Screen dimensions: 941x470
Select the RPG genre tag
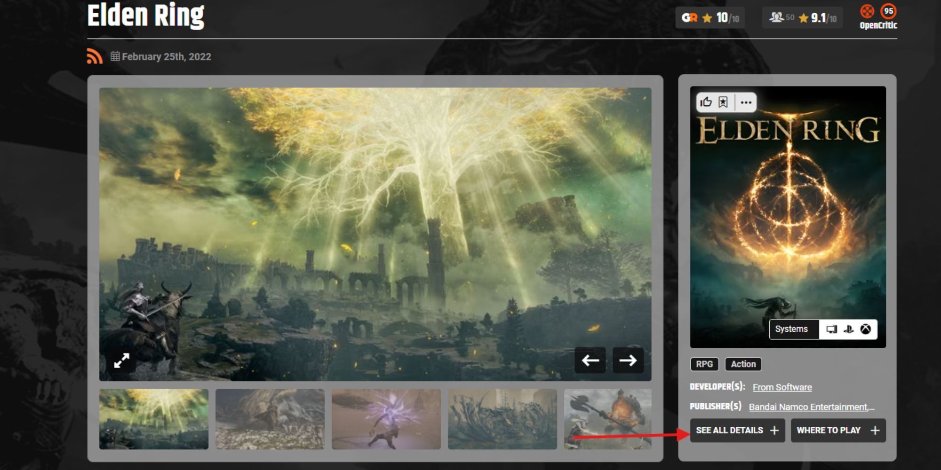(704, 364)
